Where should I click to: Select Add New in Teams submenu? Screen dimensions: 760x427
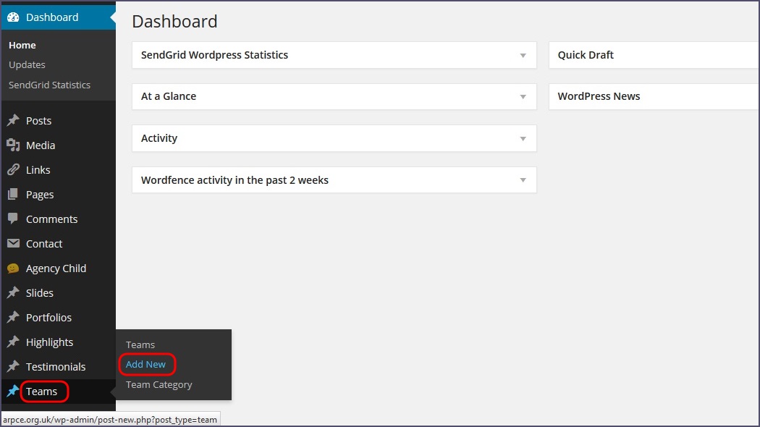[145, 365]
